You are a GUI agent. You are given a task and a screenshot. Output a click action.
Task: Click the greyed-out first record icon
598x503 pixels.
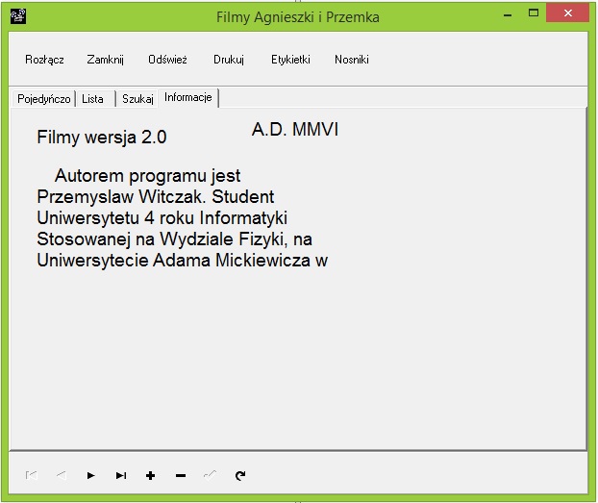point(31,475)
